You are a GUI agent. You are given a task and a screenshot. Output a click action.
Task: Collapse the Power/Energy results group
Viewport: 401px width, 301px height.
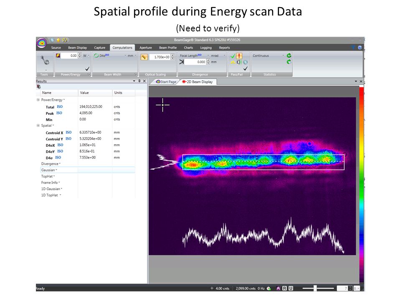(38, 100)
